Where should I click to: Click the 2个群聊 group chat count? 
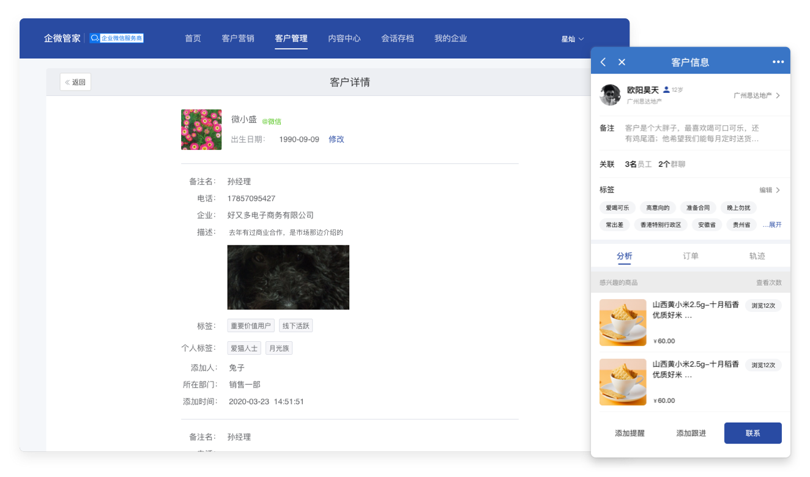pyautogui.click(x=672, y=165)
